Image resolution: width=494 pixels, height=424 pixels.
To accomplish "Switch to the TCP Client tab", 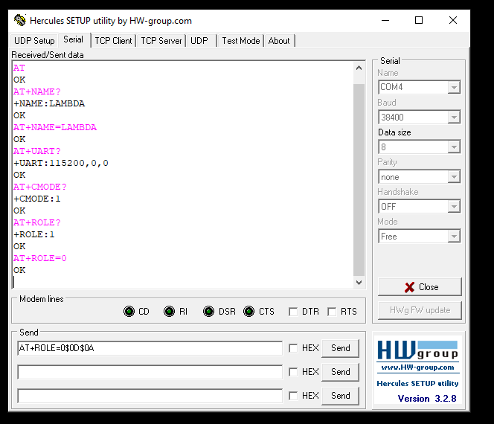I will (113, 41).
